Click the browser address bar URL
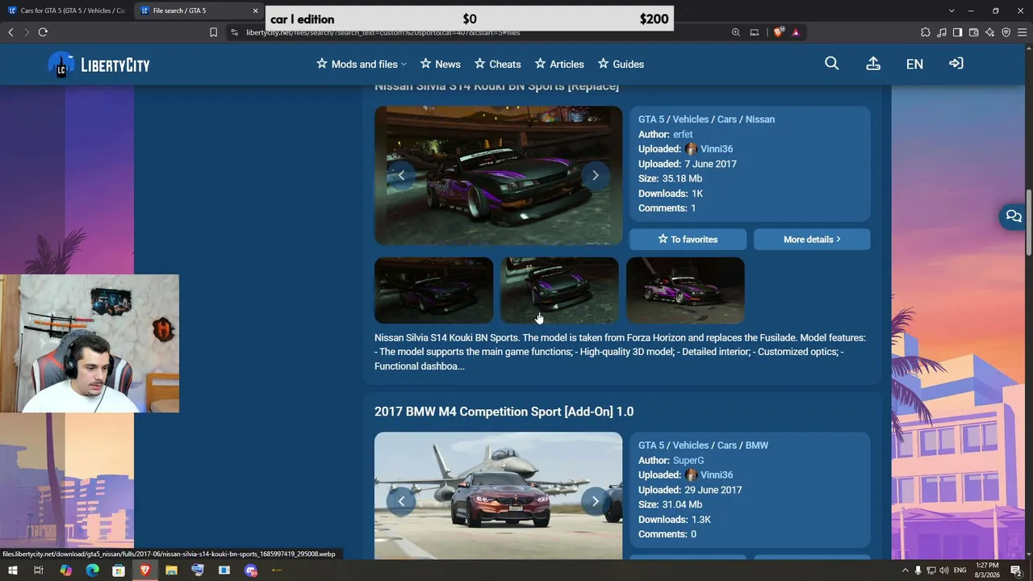1033x581 pixels. pos(383,32)
